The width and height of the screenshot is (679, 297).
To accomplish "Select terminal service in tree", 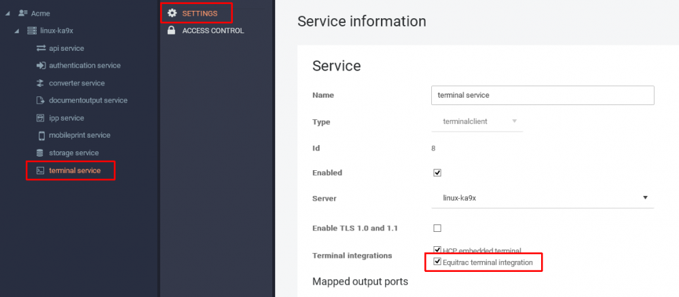I will pyautogui.click(x=75, y=171).
